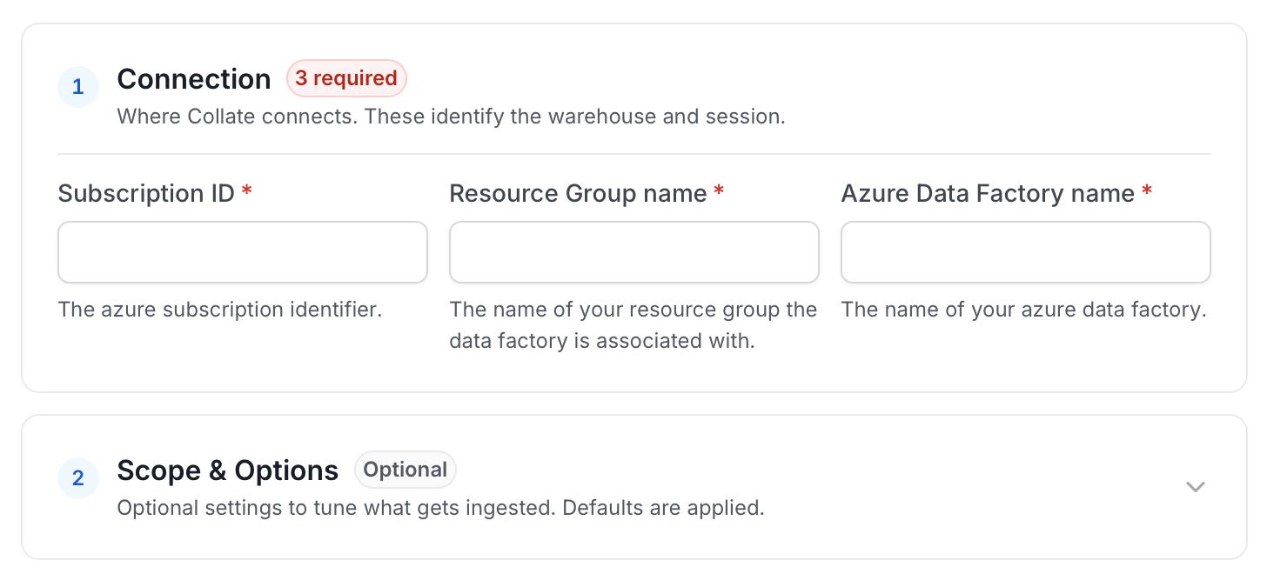Expand the Scope & Options chevron
The image size is (1267, 574).
[1196, 486]
